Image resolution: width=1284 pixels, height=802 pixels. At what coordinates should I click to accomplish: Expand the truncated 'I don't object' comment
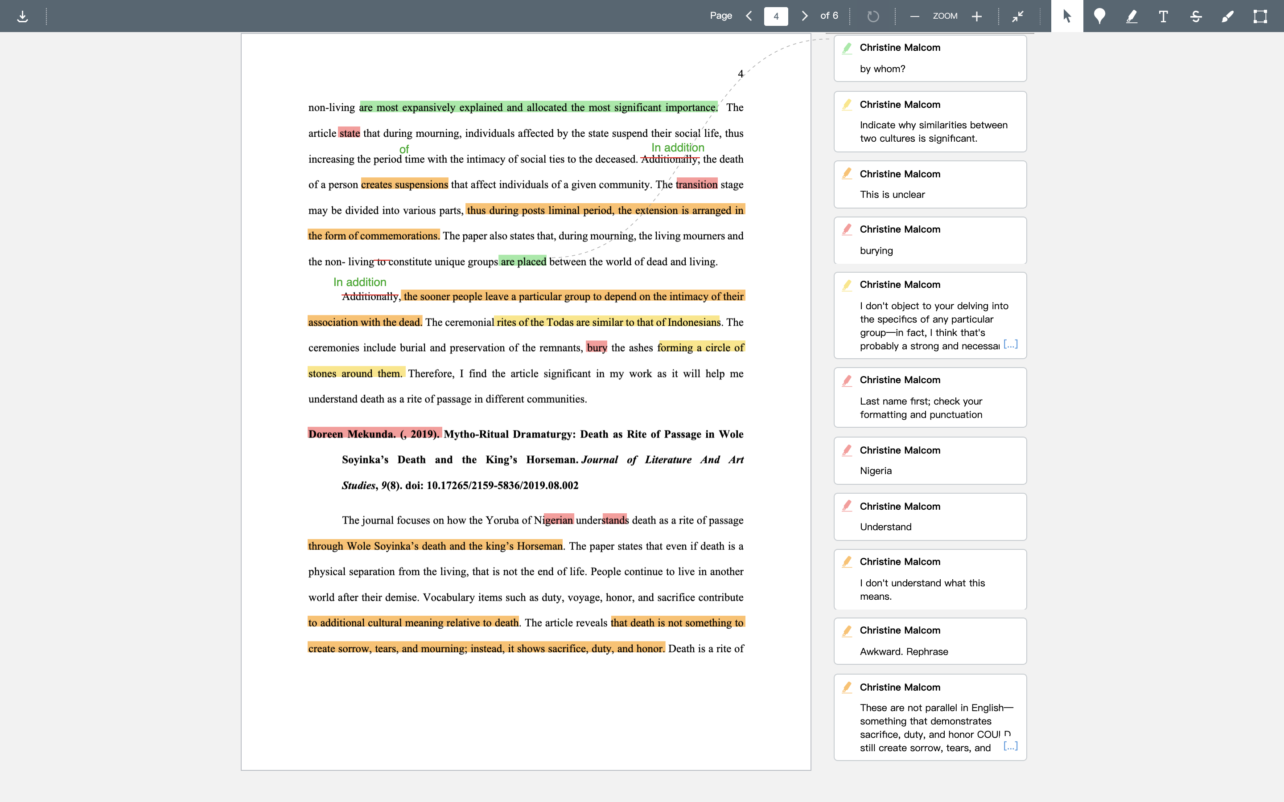pos(1011,344)
